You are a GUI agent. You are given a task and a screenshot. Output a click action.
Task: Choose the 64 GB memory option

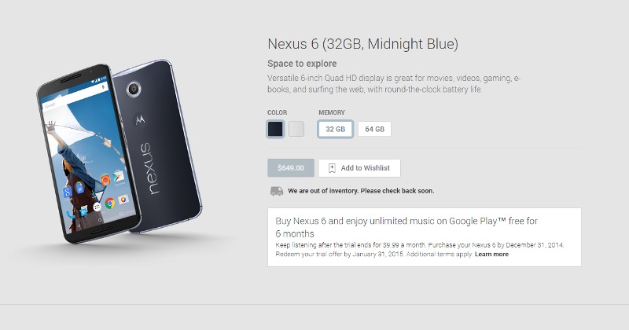click(x=375, y=129)
